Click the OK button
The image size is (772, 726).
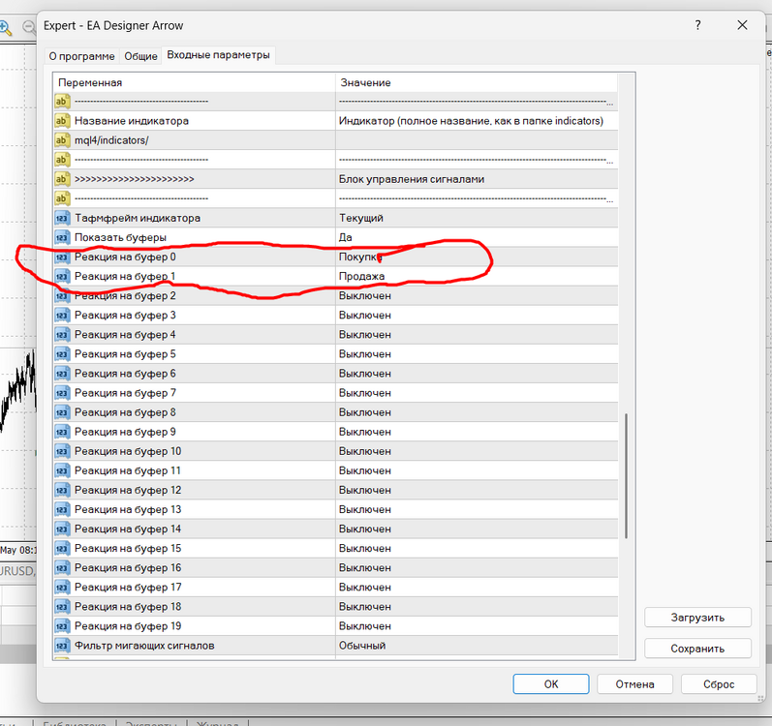click(x=551, y=684)
